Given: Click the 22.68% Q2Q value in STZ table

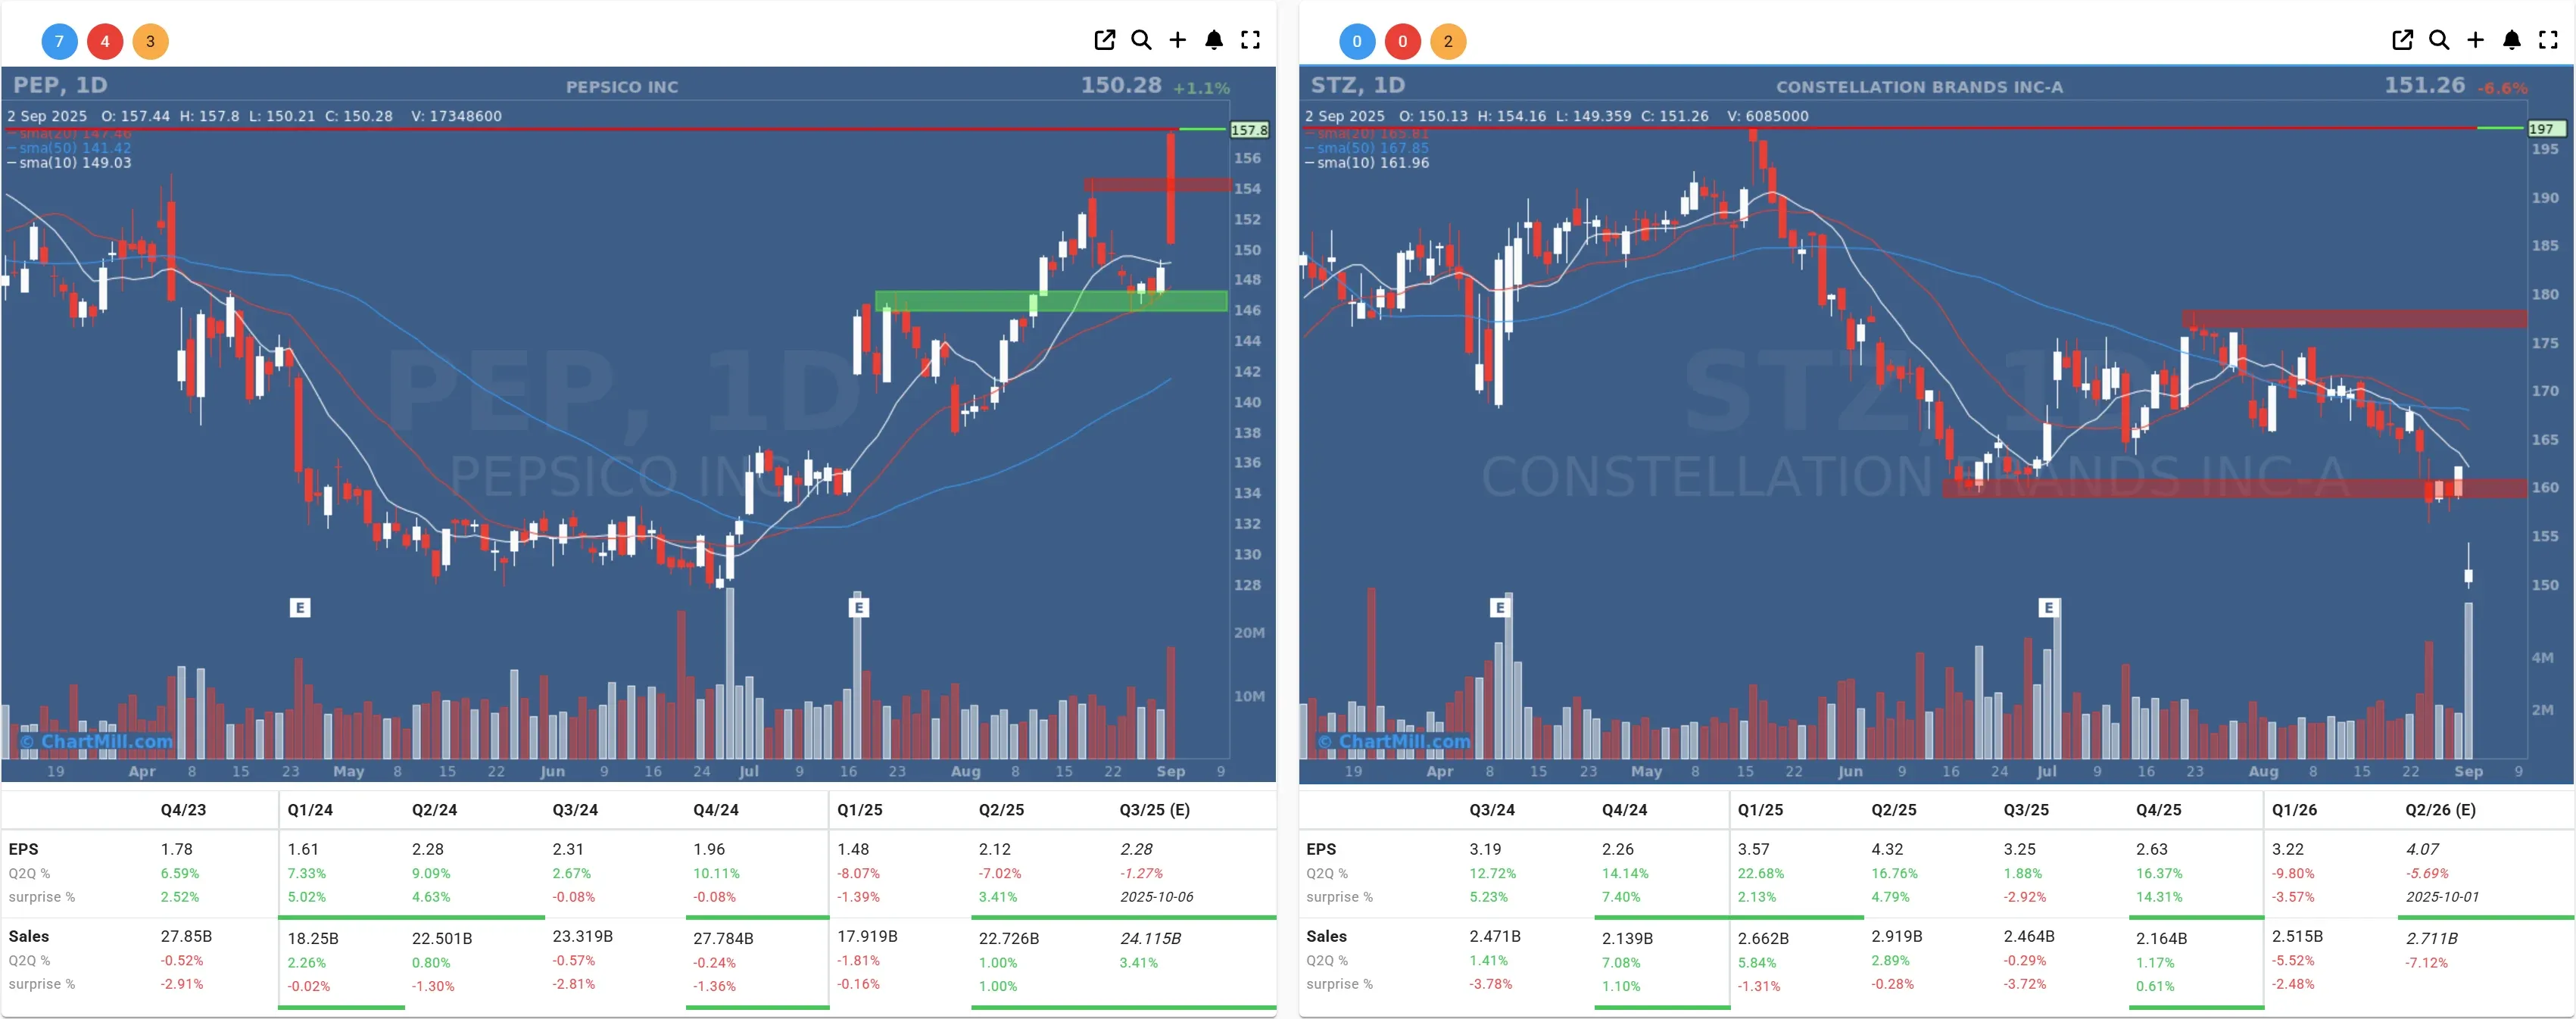Looking at the screenshot, I should click(x=1760, y=873).
